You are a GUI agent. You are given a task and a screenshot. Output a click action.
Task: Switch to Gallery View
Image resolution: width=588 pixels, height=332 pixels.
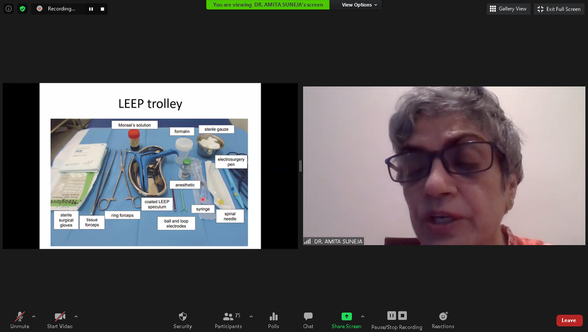tap(508, 9)
